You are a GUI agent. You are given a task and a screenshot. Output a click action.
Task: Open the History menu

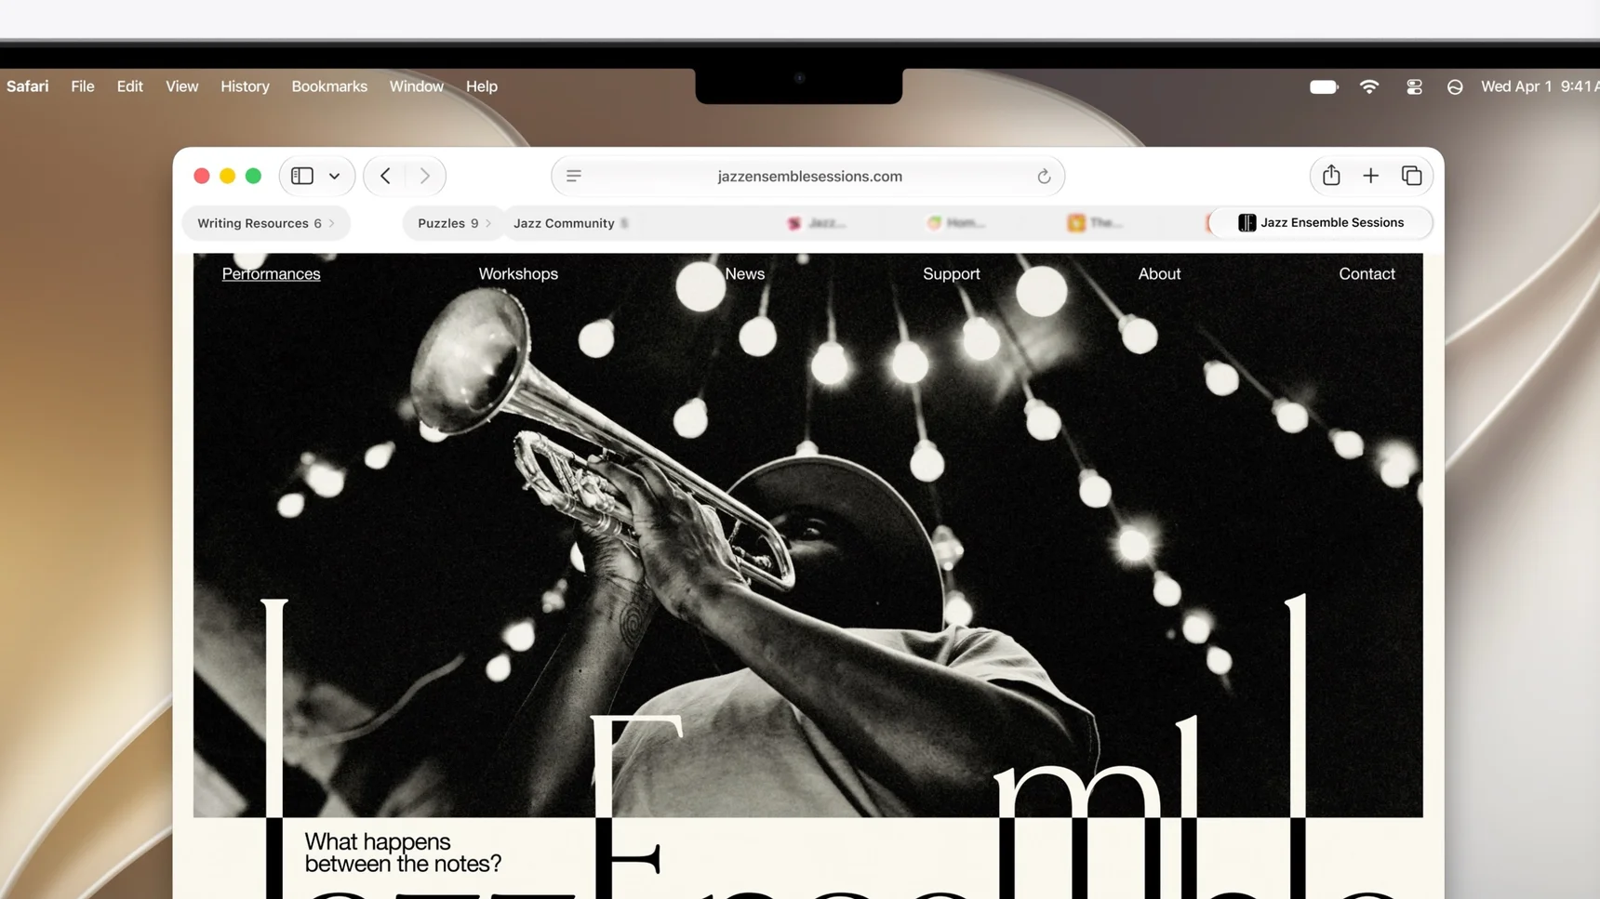[245, 86]
